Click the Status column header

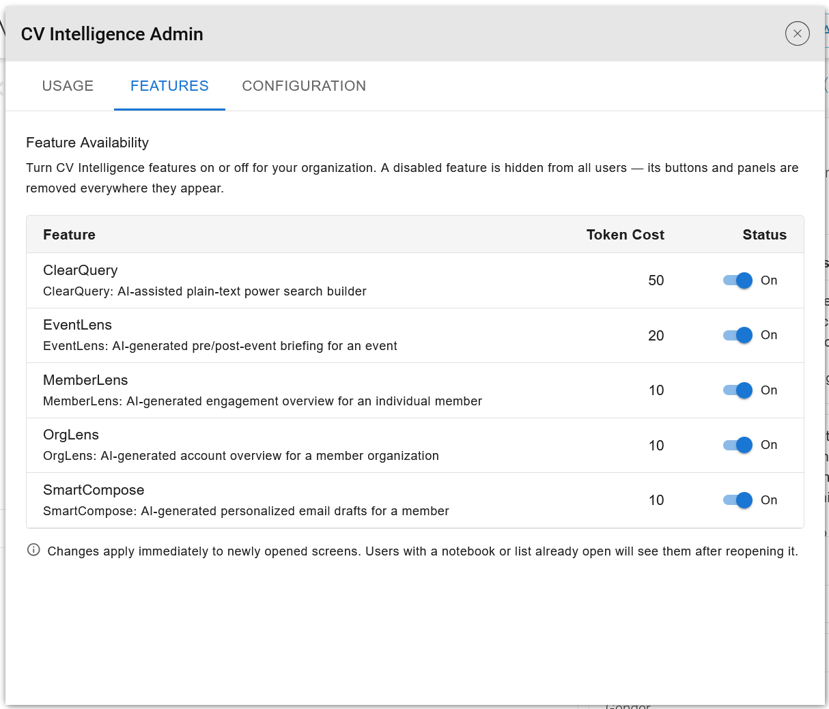tap(765, 235)
